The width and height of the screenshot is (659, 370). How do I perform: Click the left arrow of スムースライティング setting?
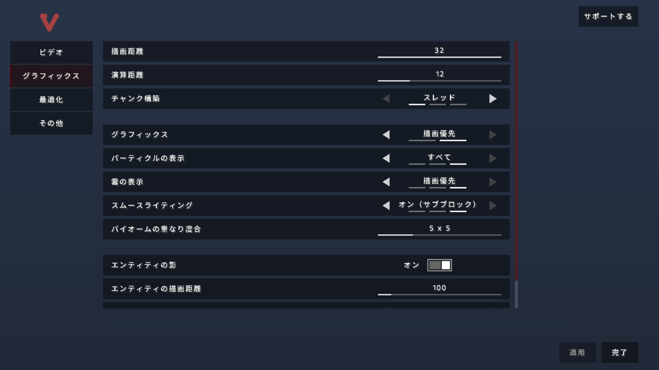click(387, 206)
